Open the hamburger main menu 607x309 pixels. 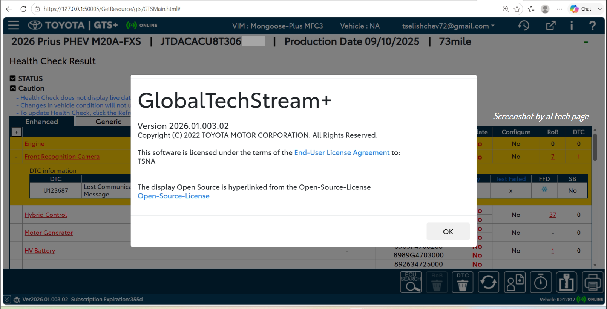[14, 25]
